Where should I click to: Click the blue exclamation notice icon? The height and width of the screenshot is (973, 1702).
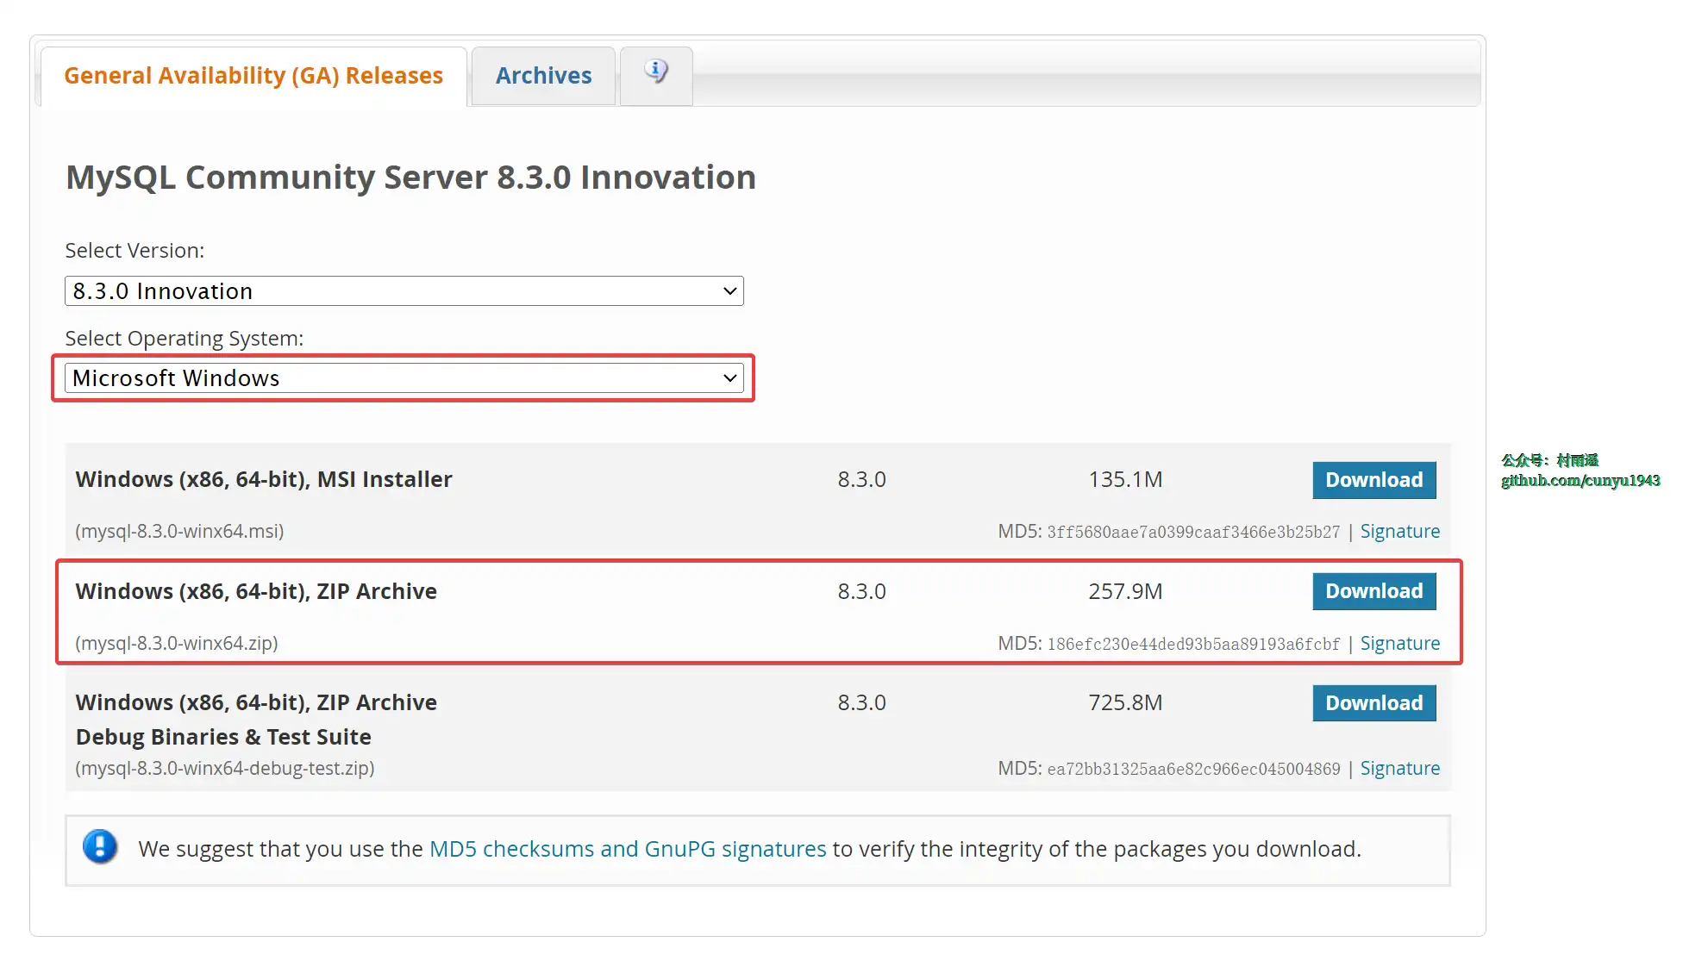100,847
